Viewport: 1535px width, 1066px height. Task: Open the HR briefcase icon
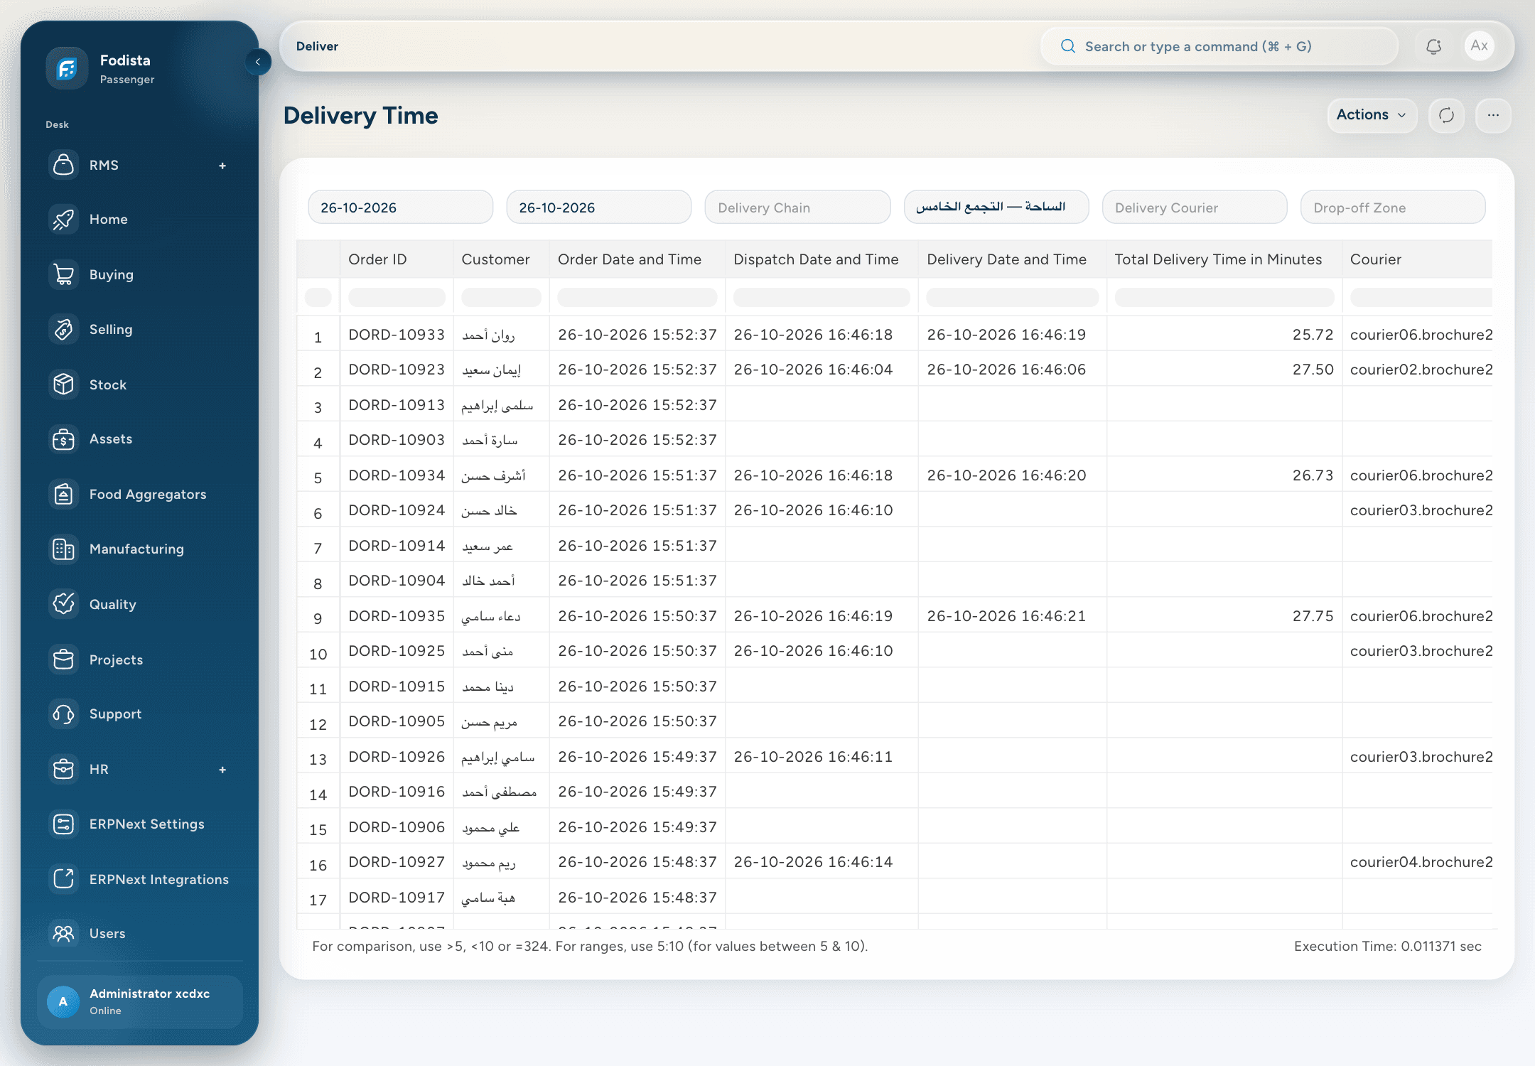click(63, 769)
